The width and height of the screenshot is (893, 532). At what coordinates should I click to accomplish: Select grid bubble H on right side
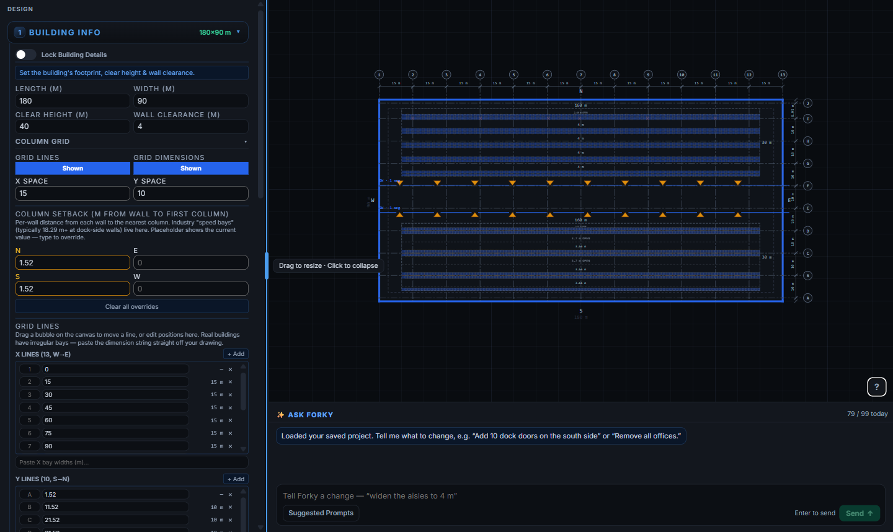click(x=807, y=141)
